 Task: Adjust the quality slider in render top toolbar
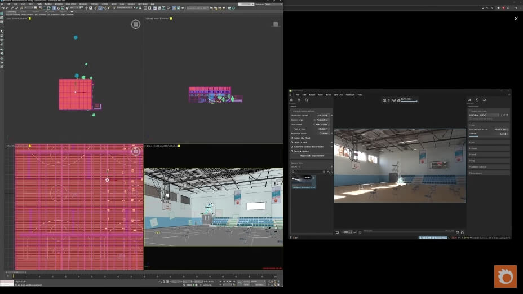coord(409,101)
